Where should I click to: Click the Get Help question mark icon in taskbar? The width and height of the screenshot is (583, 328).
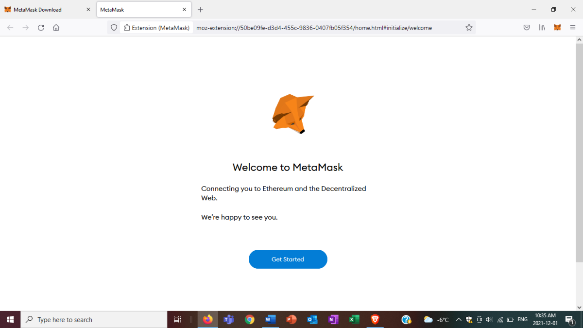[x=407, y=320]
